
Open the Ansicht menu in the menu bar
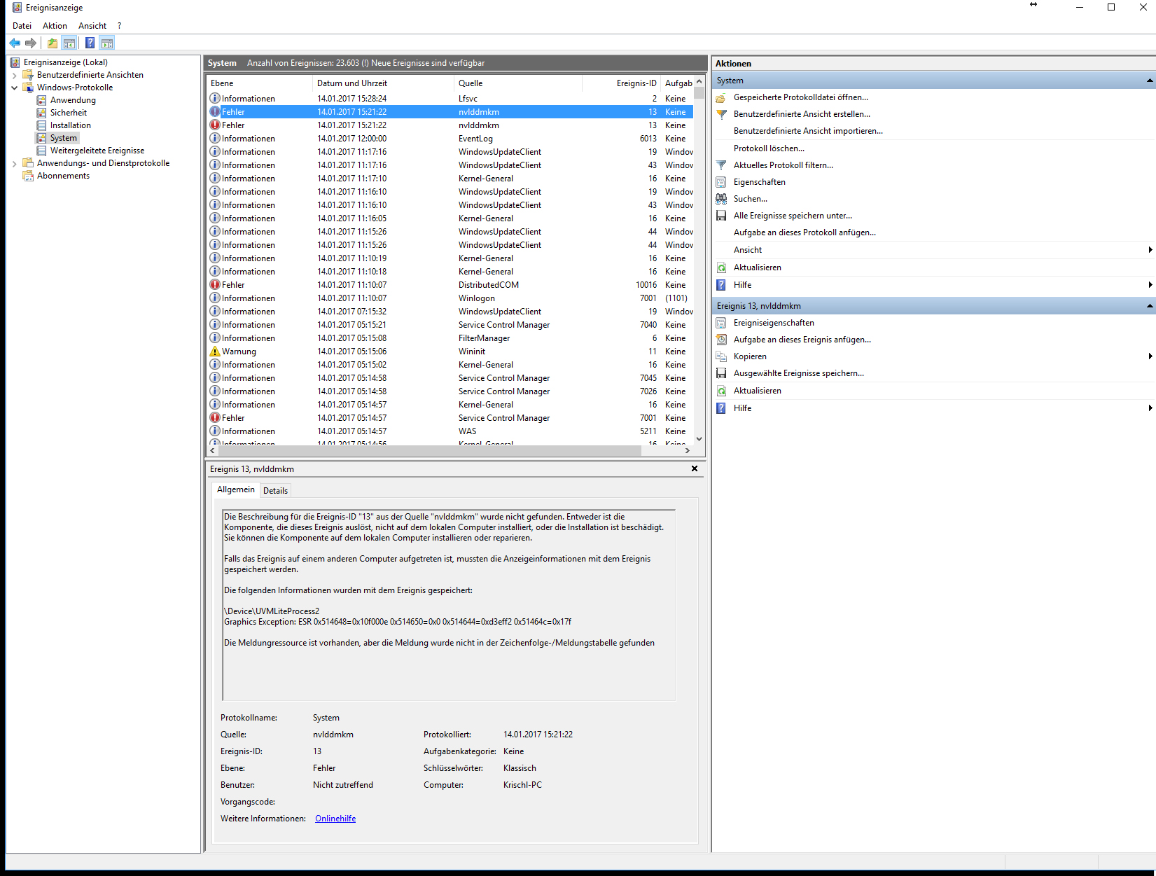click(x=92, y=26)
